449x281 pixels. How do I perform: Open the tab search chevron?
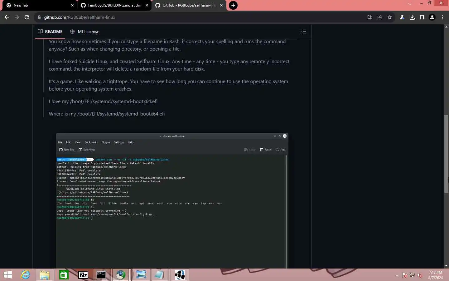(x=410, y=4)
